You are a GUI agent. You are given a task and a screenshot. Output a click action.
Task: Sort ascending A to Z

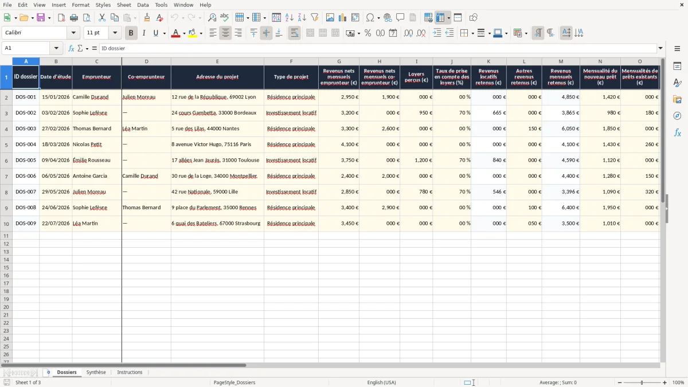[x=290, y=18]
